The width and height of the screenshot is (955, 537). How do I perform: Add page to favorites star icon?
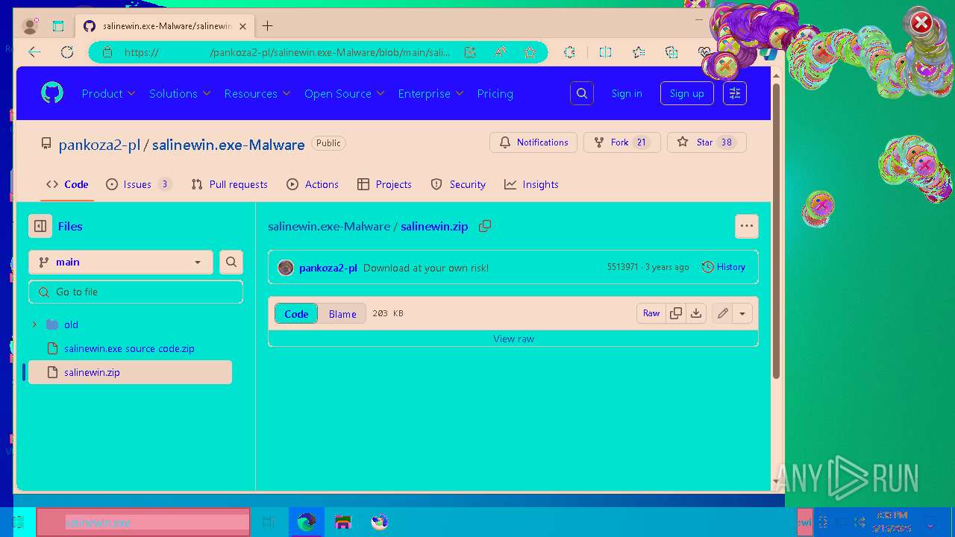tap(530, 52)
